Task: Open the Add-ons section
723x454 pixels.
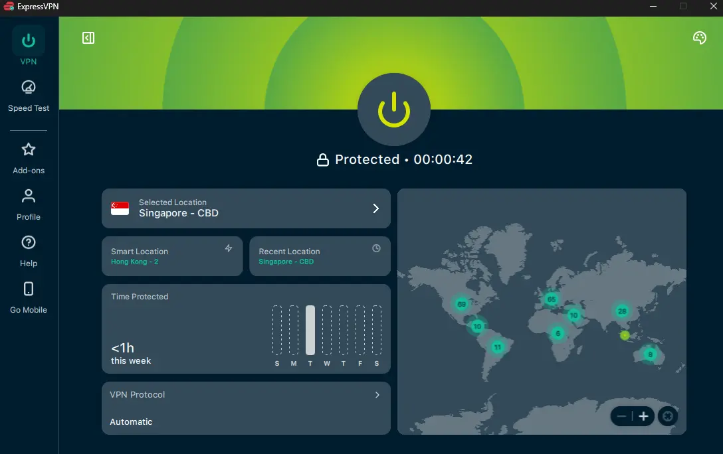Action: click(x=29, y=159)
